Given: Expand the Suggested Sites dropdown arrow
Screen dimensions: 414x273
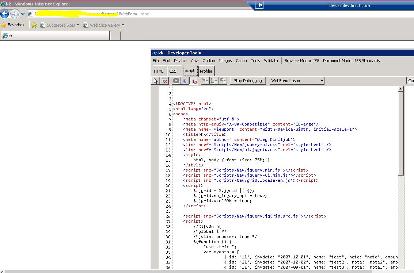Looking at the screenshot, I should pos(78,25).
